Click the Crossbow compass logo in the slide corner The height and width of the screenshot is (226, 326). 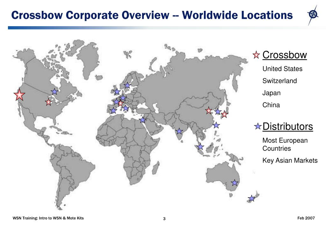[x=313, y=15]
